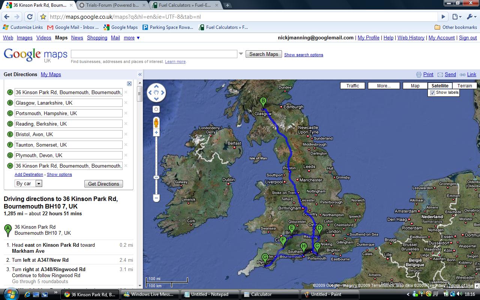
Task: Remove destination A with its X icon
Action: click(x=126, y=92)
